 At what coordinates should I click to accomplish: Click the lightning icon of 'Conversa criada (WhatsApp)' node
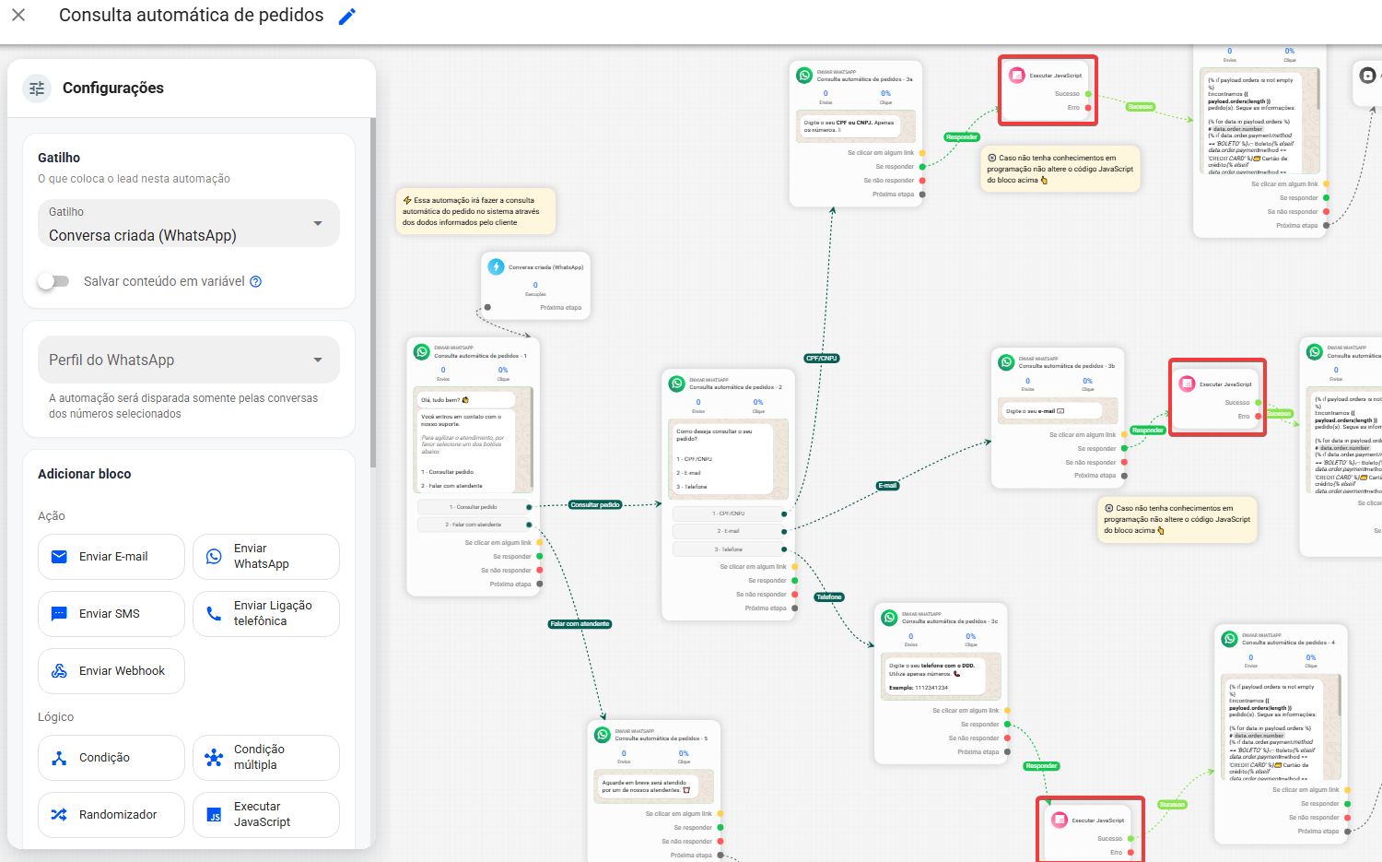point(496,266)
